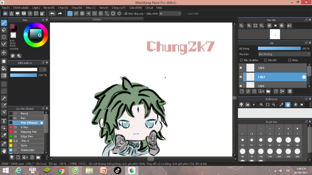
Task: Open Windows Start menu
Action: (x=5, y=170)
